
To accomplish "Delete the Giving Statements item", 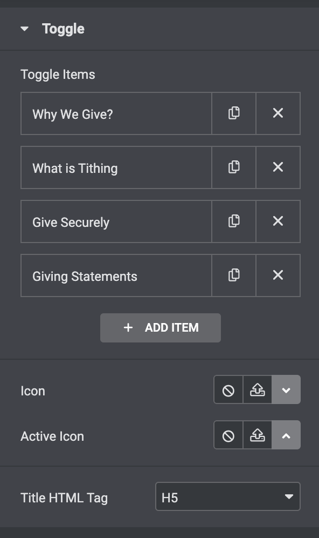I will [x=278, y=275].
